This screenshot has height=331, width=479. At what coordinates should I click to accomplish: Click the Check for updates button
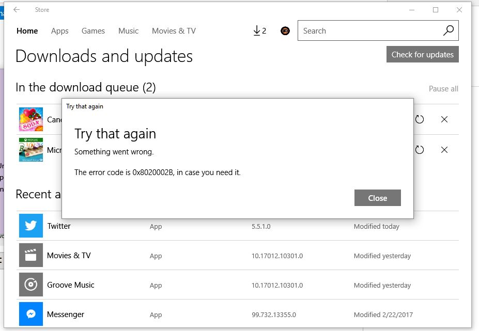(x=423, y=54)
